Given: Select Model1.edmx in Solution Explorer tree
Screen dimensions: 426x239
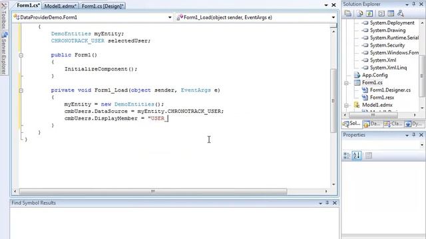Looking at the screenshot, I should 377,105.
